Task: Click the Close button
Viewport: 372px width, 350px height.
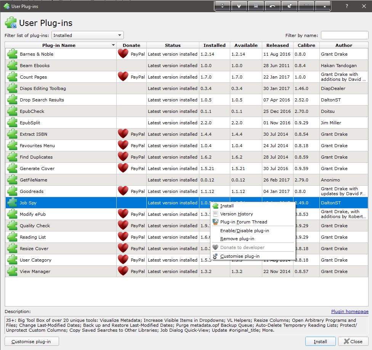Action: pyautogui.click(x=353, y=342)
